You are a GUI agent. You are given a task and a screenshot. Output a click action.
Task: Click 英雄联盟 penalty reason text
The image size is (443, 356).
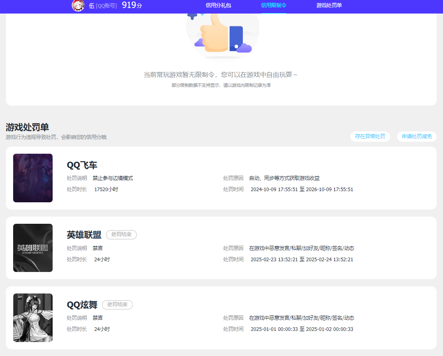tap(301, 248)
